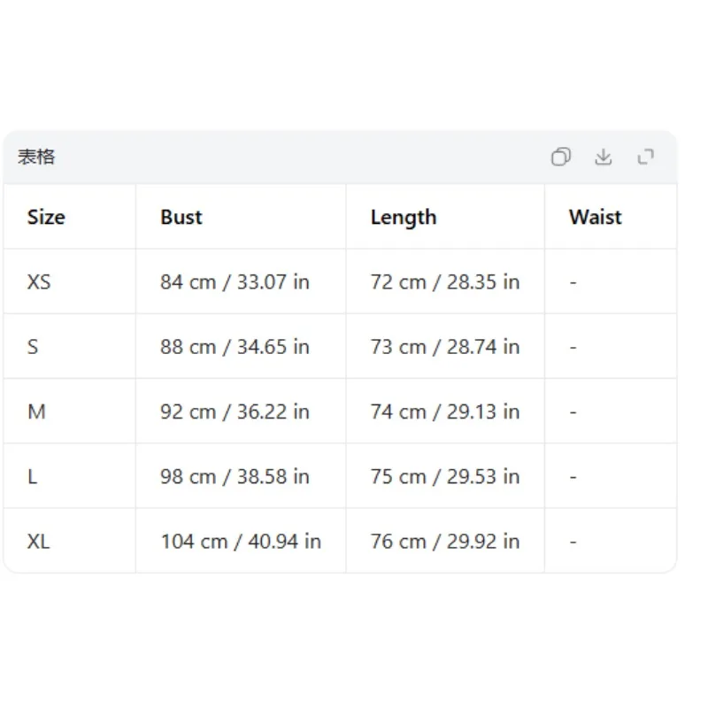This screenshot has width=708, height=708.
Task: Select the 表格 title label
Action: point(36,157)
